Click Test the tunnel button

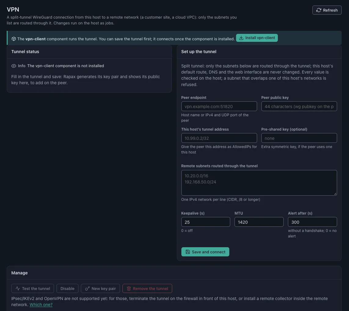[32, 288]
